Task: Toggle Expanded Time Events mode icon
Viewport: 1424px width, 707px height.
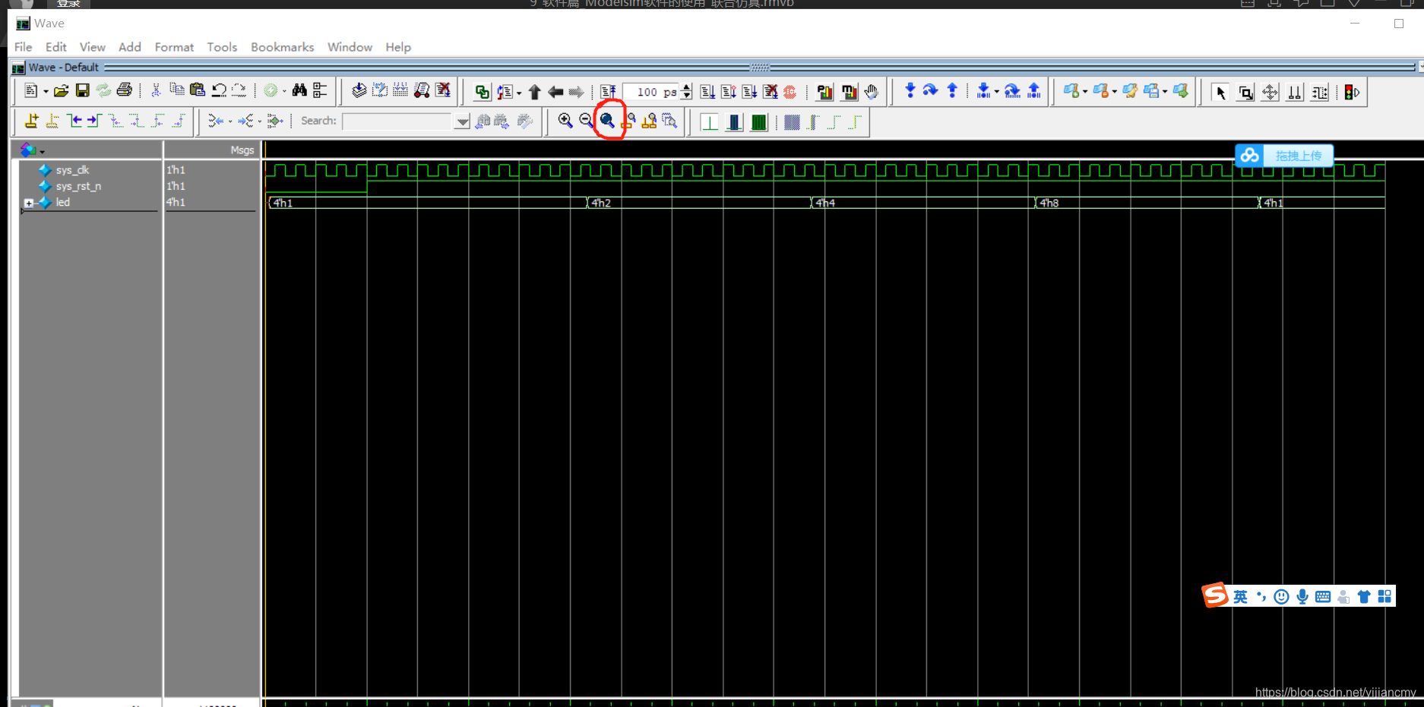Action: click(x=758, y=122)
